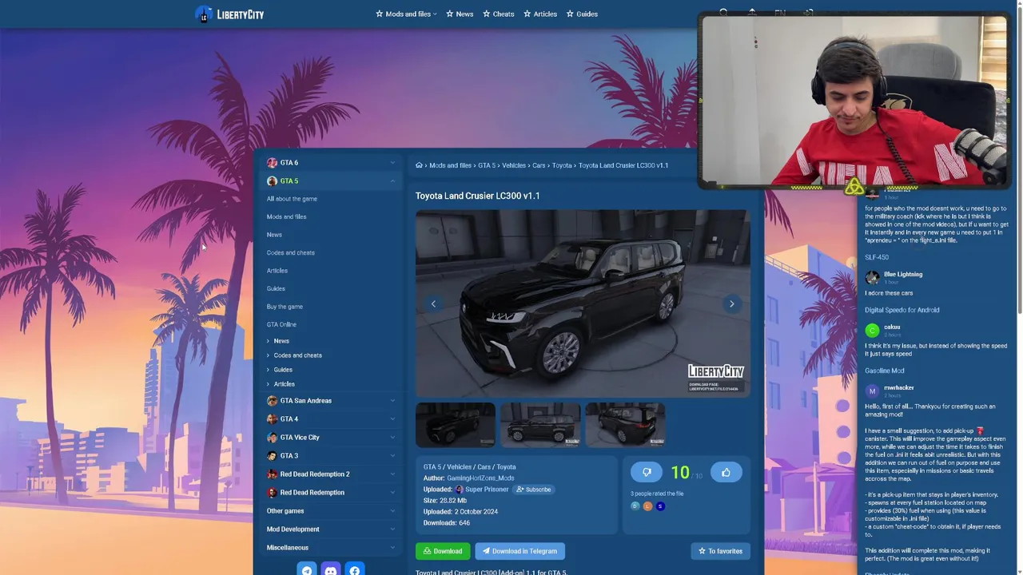Expand Miscellaneous section chevron
Screen dimensions: 1023x575
click(392, 548)
